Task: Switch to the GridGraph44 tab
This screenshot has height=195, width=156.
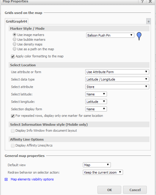Action: point(16,21)
